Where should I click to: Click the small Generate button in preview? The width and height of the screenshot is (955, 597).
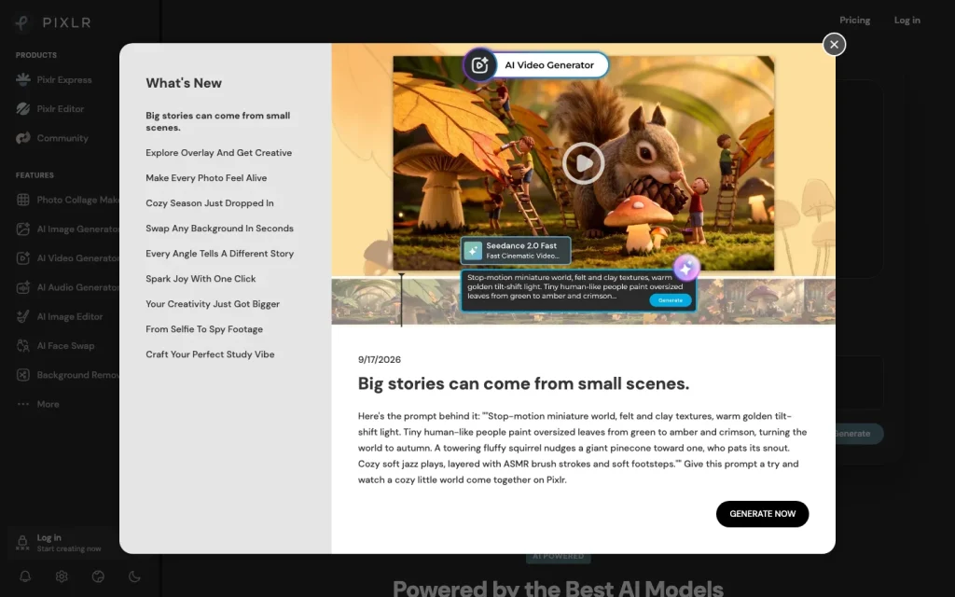[670, 300]
